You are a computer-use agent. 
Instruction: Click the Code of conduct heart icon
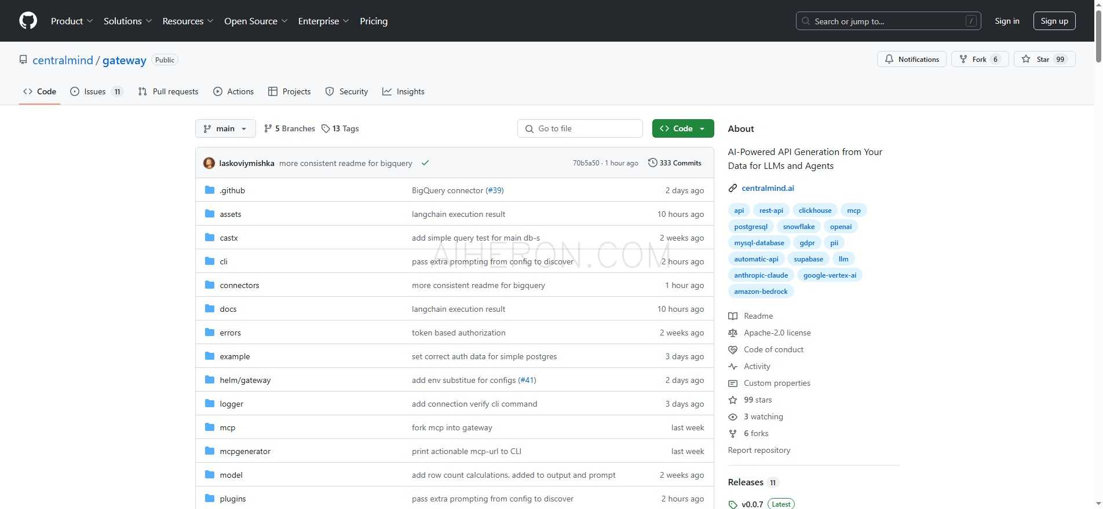(733, 349)
